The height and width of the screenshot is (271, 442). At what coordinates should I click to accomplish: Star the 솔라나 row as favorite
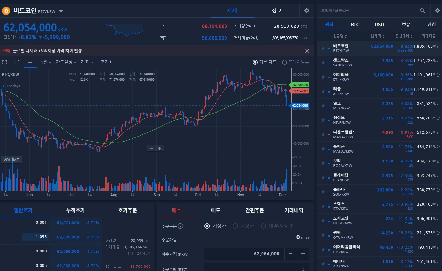[x=323, y=192]
